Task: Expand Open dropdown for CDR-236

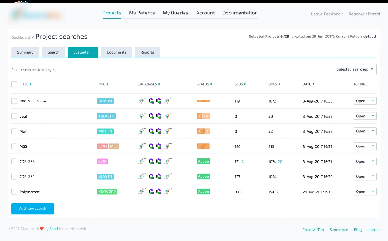Action: coord(365,162)
